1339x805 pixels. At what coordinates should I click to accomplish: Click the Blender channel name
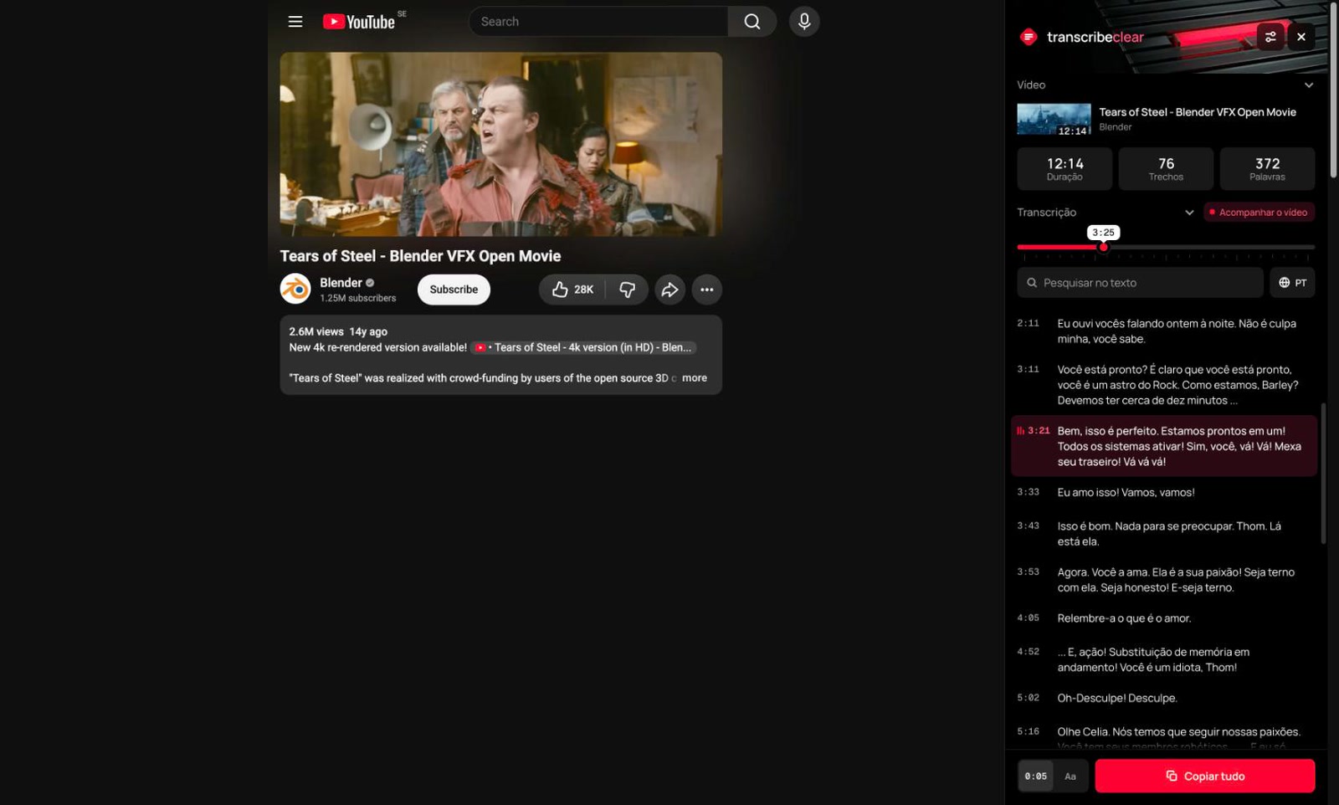pos(341,283)
